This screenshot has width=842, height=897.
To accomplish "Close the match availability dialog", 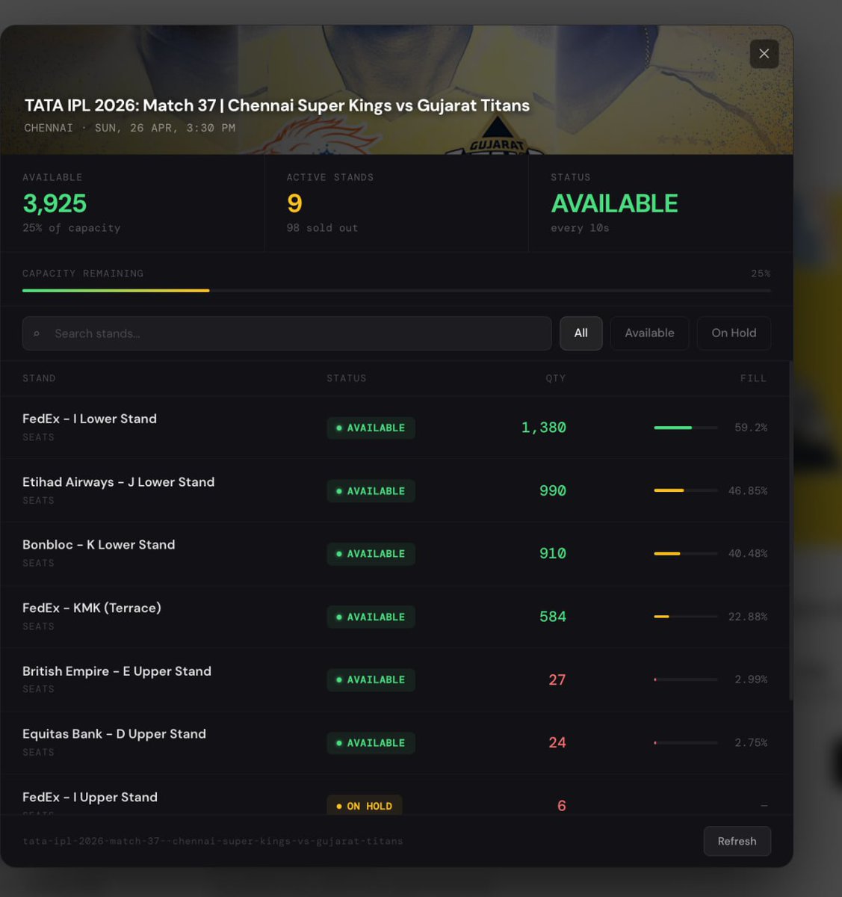I will click(x=764, y=54).
